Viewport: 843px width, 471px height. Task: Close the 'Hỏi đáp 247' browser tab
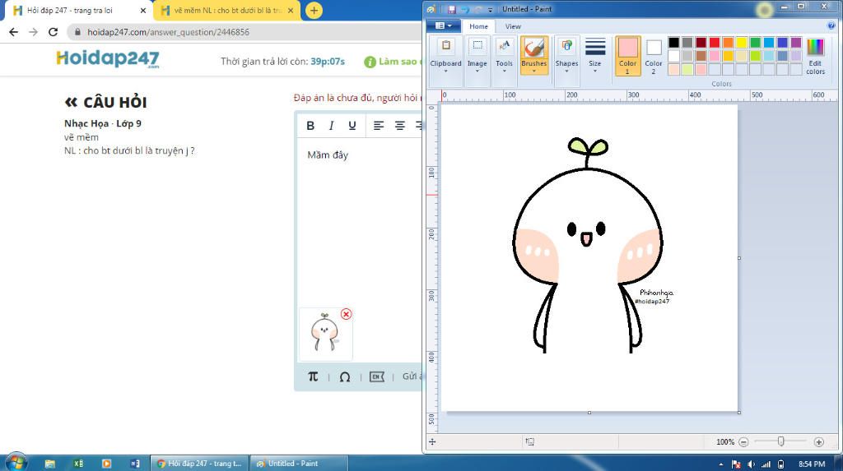pyautogui.click(x=143, y=10)
